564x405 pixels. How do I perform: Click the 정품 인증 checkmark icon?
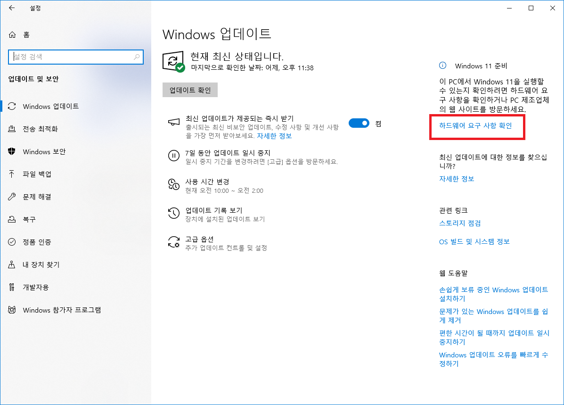[x=12, y=242]
